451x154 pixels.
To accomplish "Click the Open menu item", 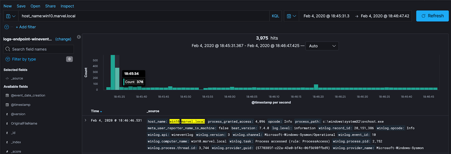I will coord(35,6).
